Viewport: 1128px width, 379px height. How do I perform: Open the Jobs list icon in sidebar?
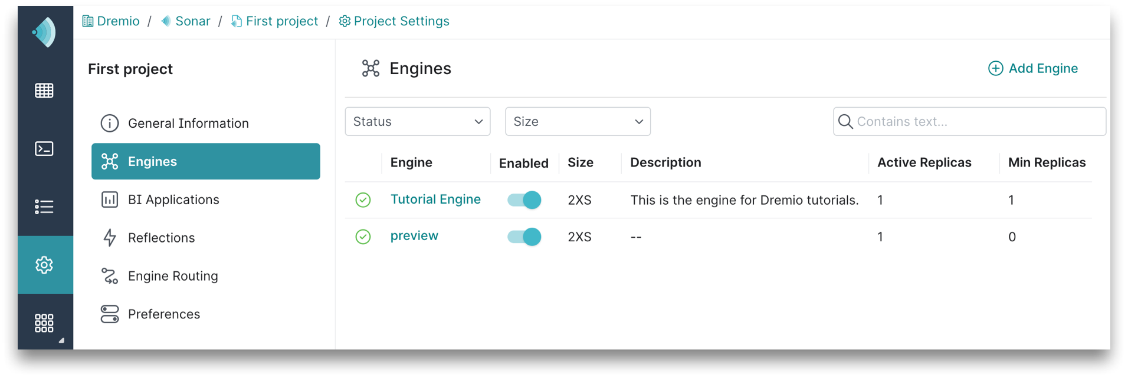pyautogui.click(x=44, y=207)
